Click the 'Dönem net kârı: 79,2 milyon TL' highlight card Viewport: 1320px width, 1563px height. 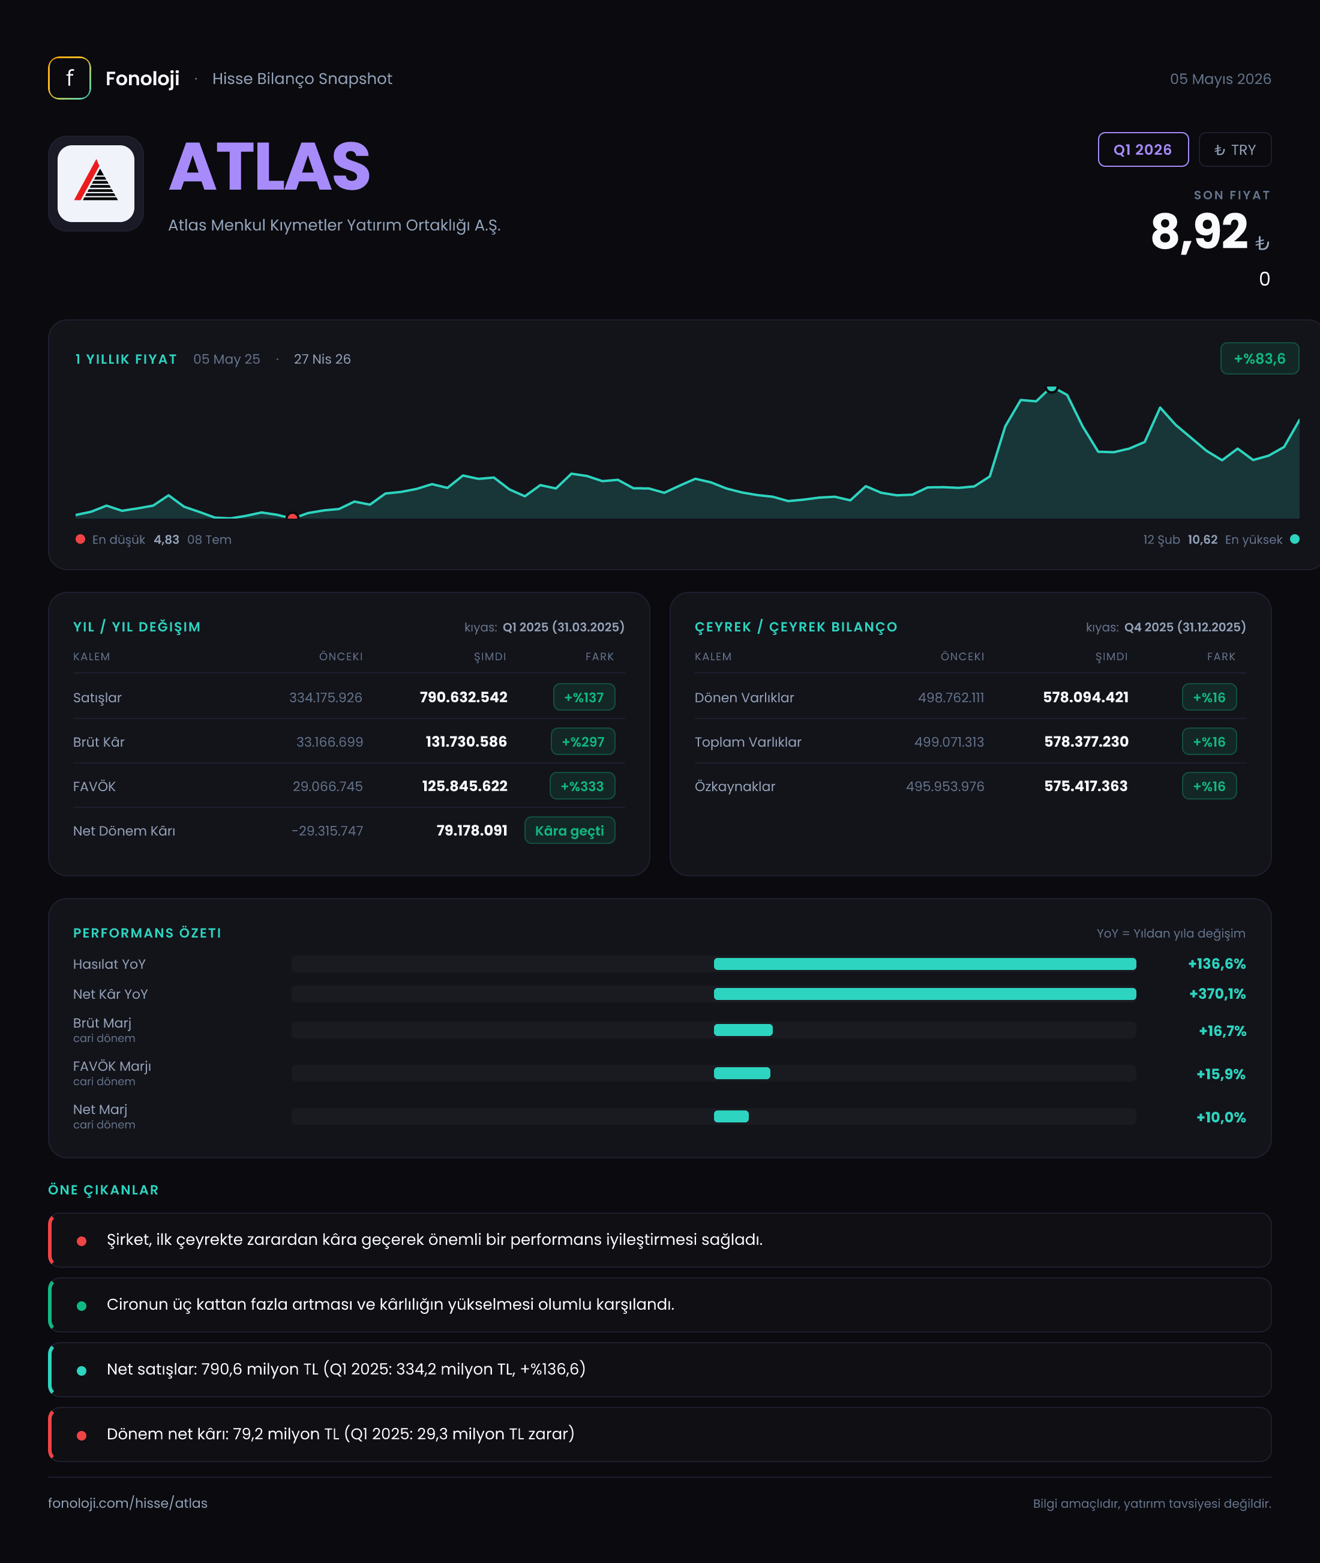pos(659,1434)
